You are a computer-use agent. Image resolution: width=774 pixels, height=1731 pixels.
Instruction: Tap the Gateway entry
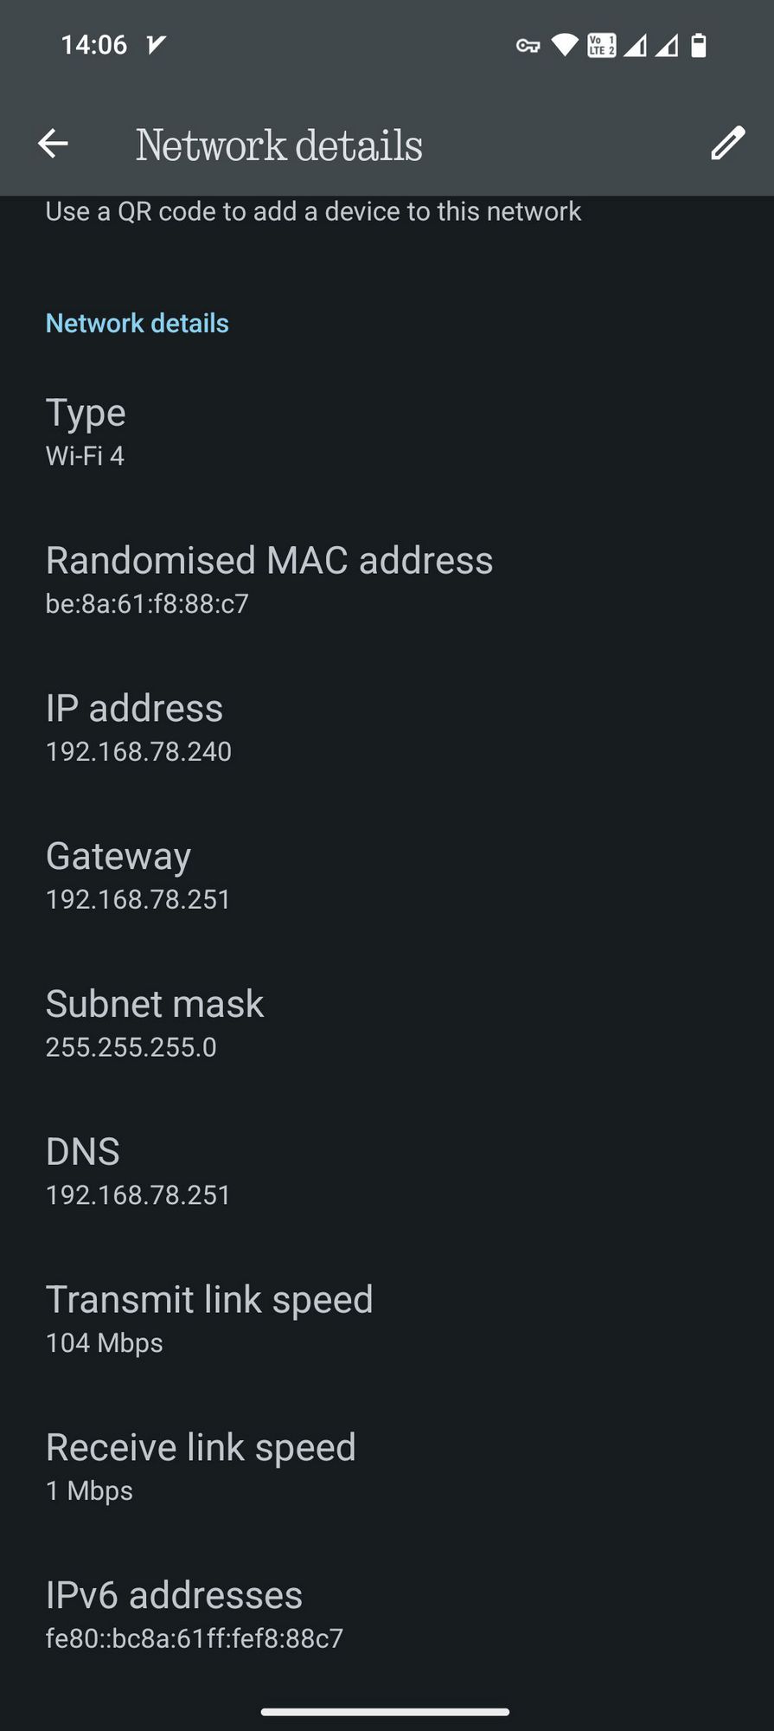[x=138, y=876]
